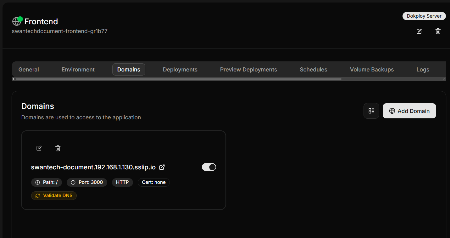Image resolution: width=450 pixels, height=238 pixels.
Task: Edit the swantech-document domain entry
Action: [39, 148]
